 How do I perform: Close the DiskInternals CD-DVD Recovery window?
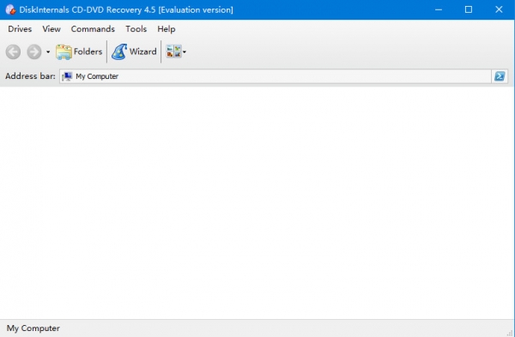click(499, 9)
